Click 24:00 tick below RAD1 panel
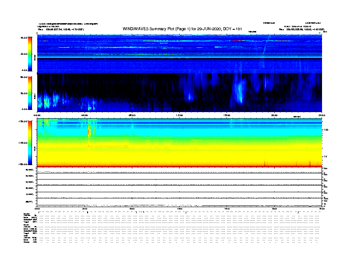Viewport: 347px width, 268px height. [322, 115]
